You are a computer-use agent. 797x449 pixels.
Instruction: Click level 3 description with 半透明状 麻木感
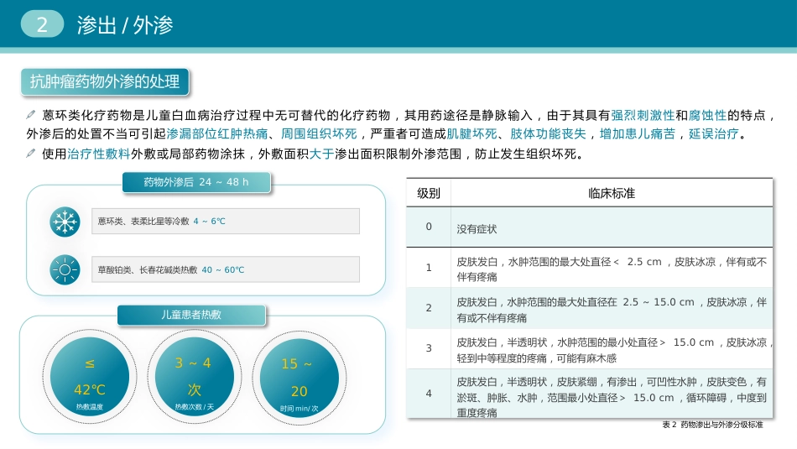pos(612,350)
